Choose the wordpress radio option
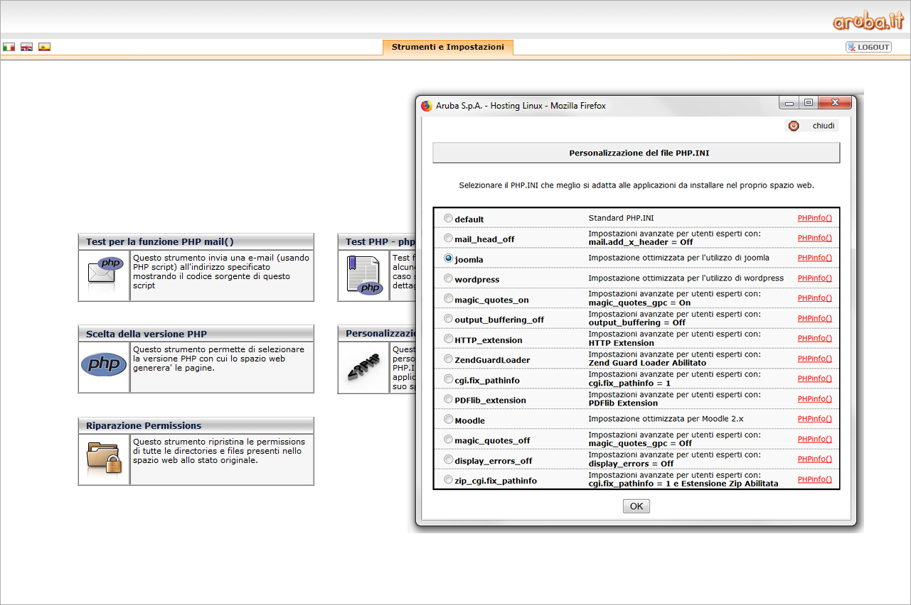 [x=448, y=278]
